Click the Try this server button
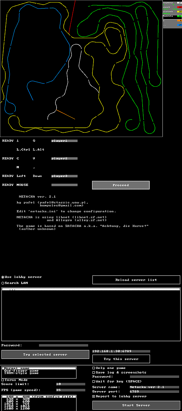 [121, 359]
